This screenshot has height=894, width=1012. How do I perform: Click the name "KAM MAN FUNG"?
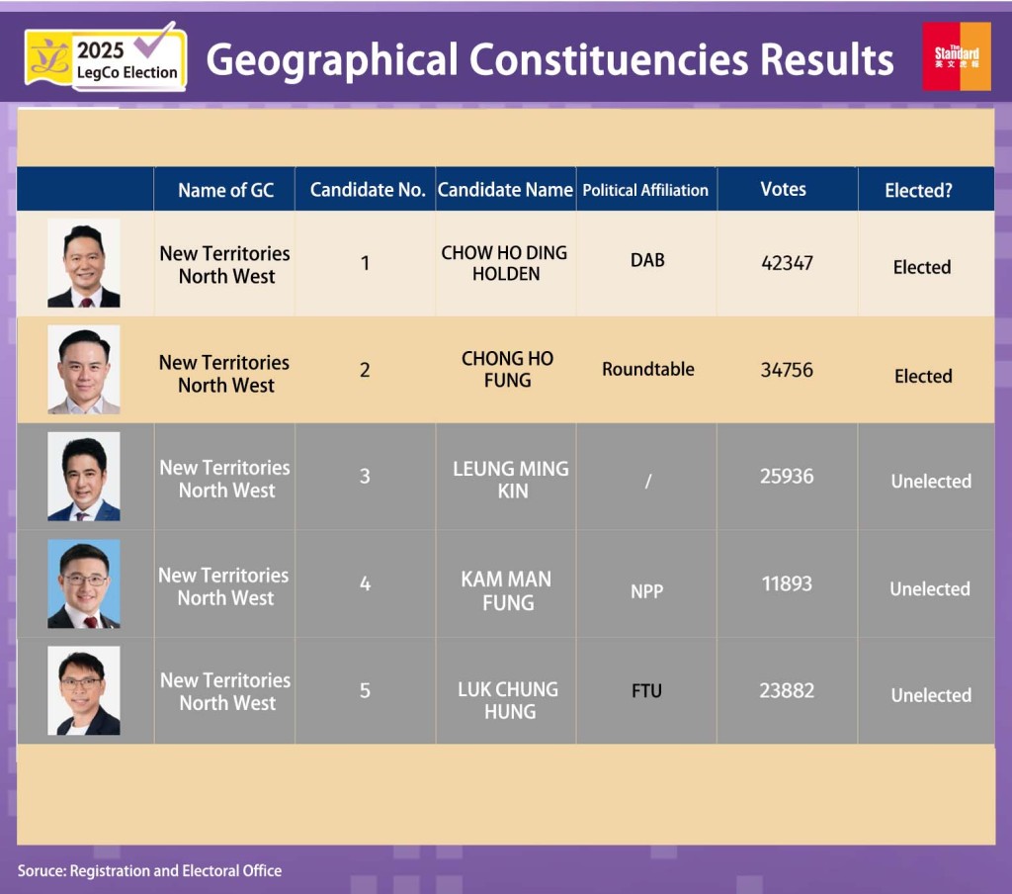[x=506, y=590]
